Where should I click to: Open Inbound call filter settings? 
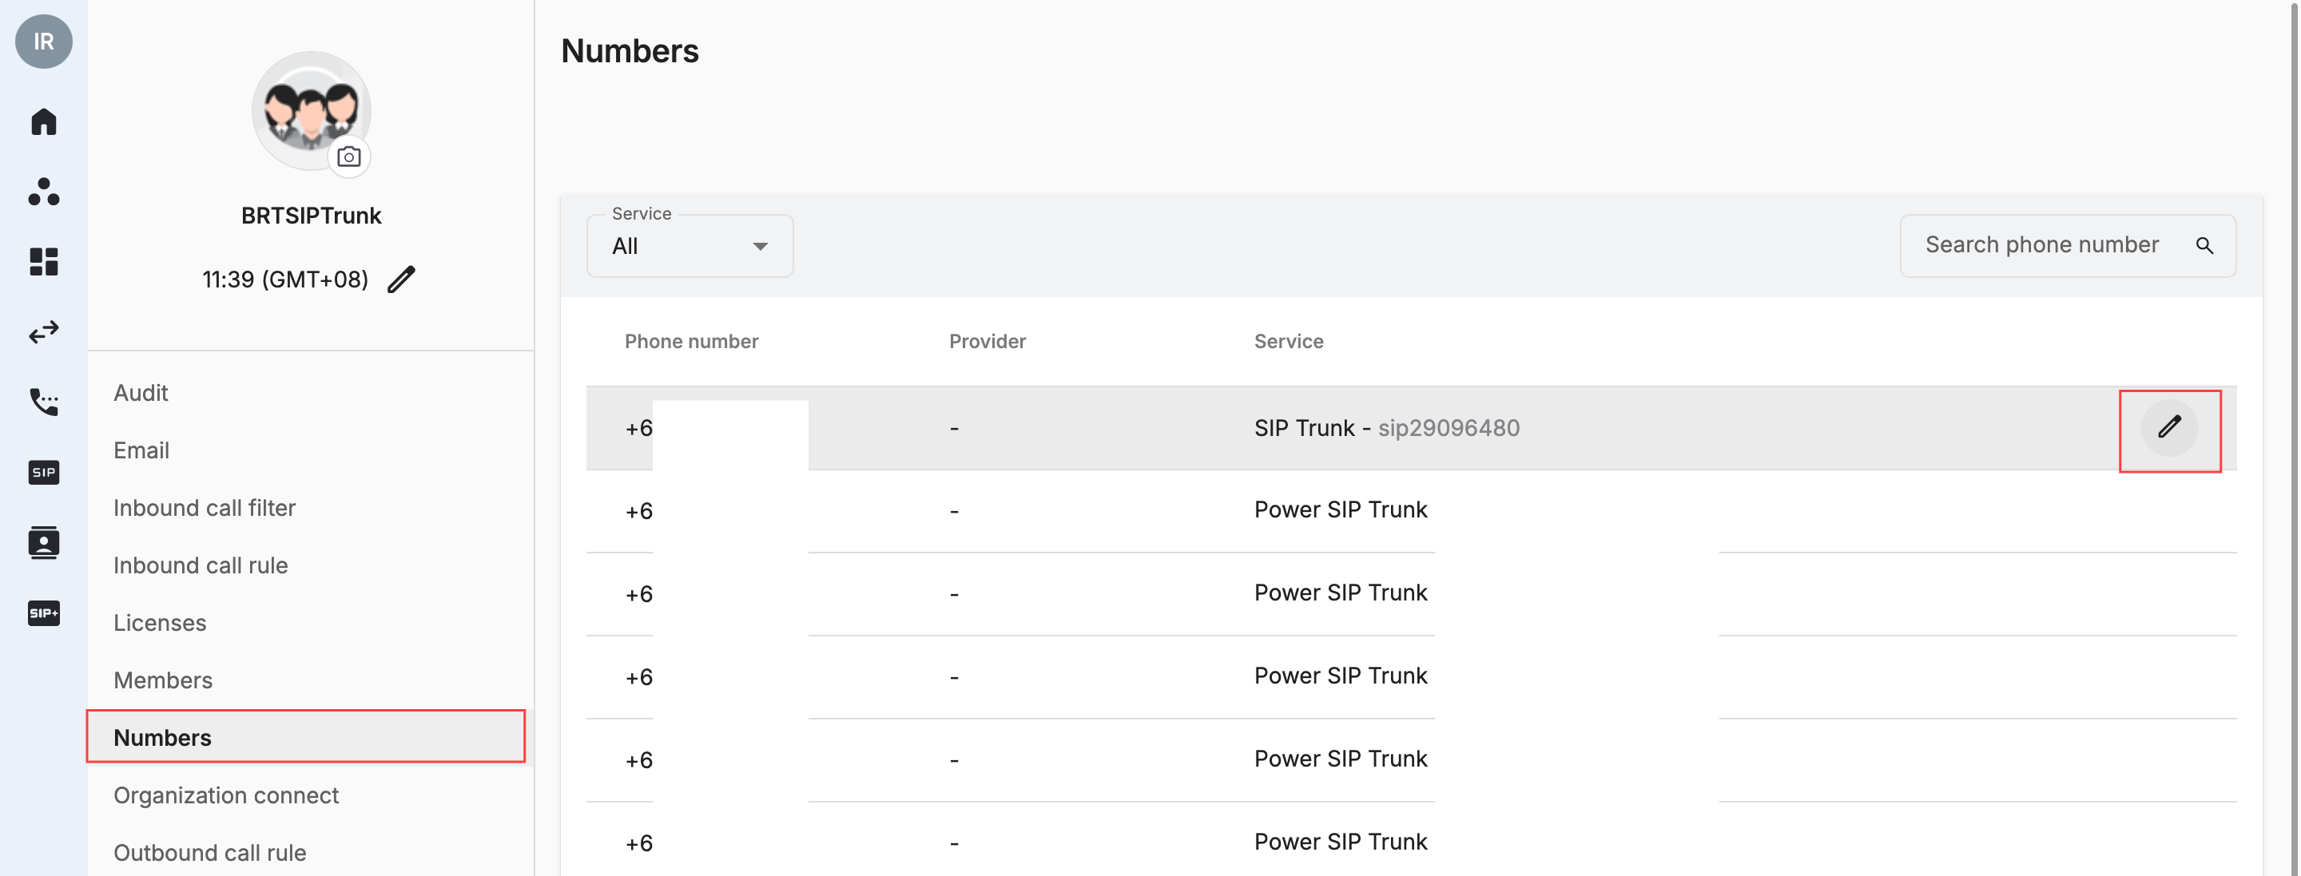coord(205,507)
